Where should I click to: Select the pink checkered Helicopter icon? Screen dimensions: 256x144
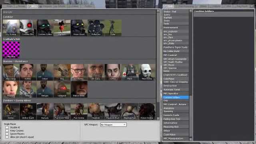coord(11,50)
